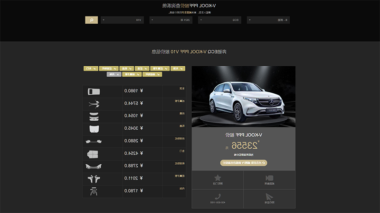Toggle the 机盖 gold tag
The image size is (380, 213).
pos(126,69)
